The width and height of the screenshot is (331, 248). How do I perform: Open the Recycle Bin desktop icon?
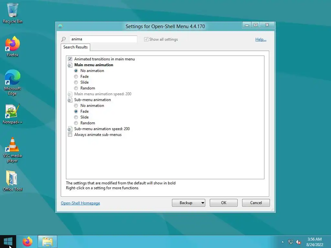13,13
